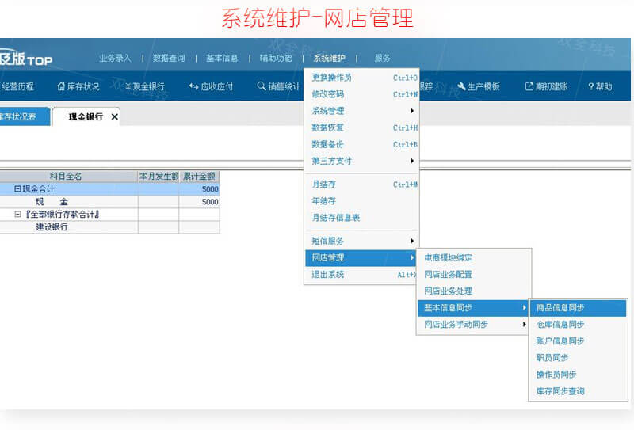634x430 pixels.
Task: Expand the 网店管理 submenu
Action: [x=362, y=258]
